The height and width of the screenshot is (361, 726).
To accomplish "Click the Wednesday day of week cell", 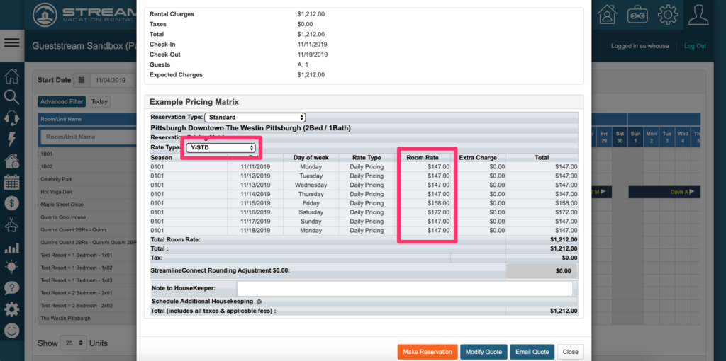I will coord(311,185).
